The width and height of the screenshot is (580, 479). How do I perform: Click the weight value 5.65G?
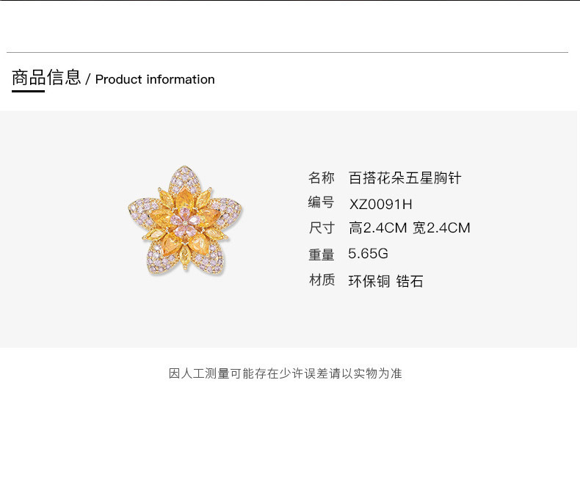click(x=368, y=254)
